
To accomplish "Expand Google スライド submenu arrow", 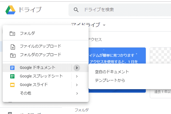I will coord(77,85).
